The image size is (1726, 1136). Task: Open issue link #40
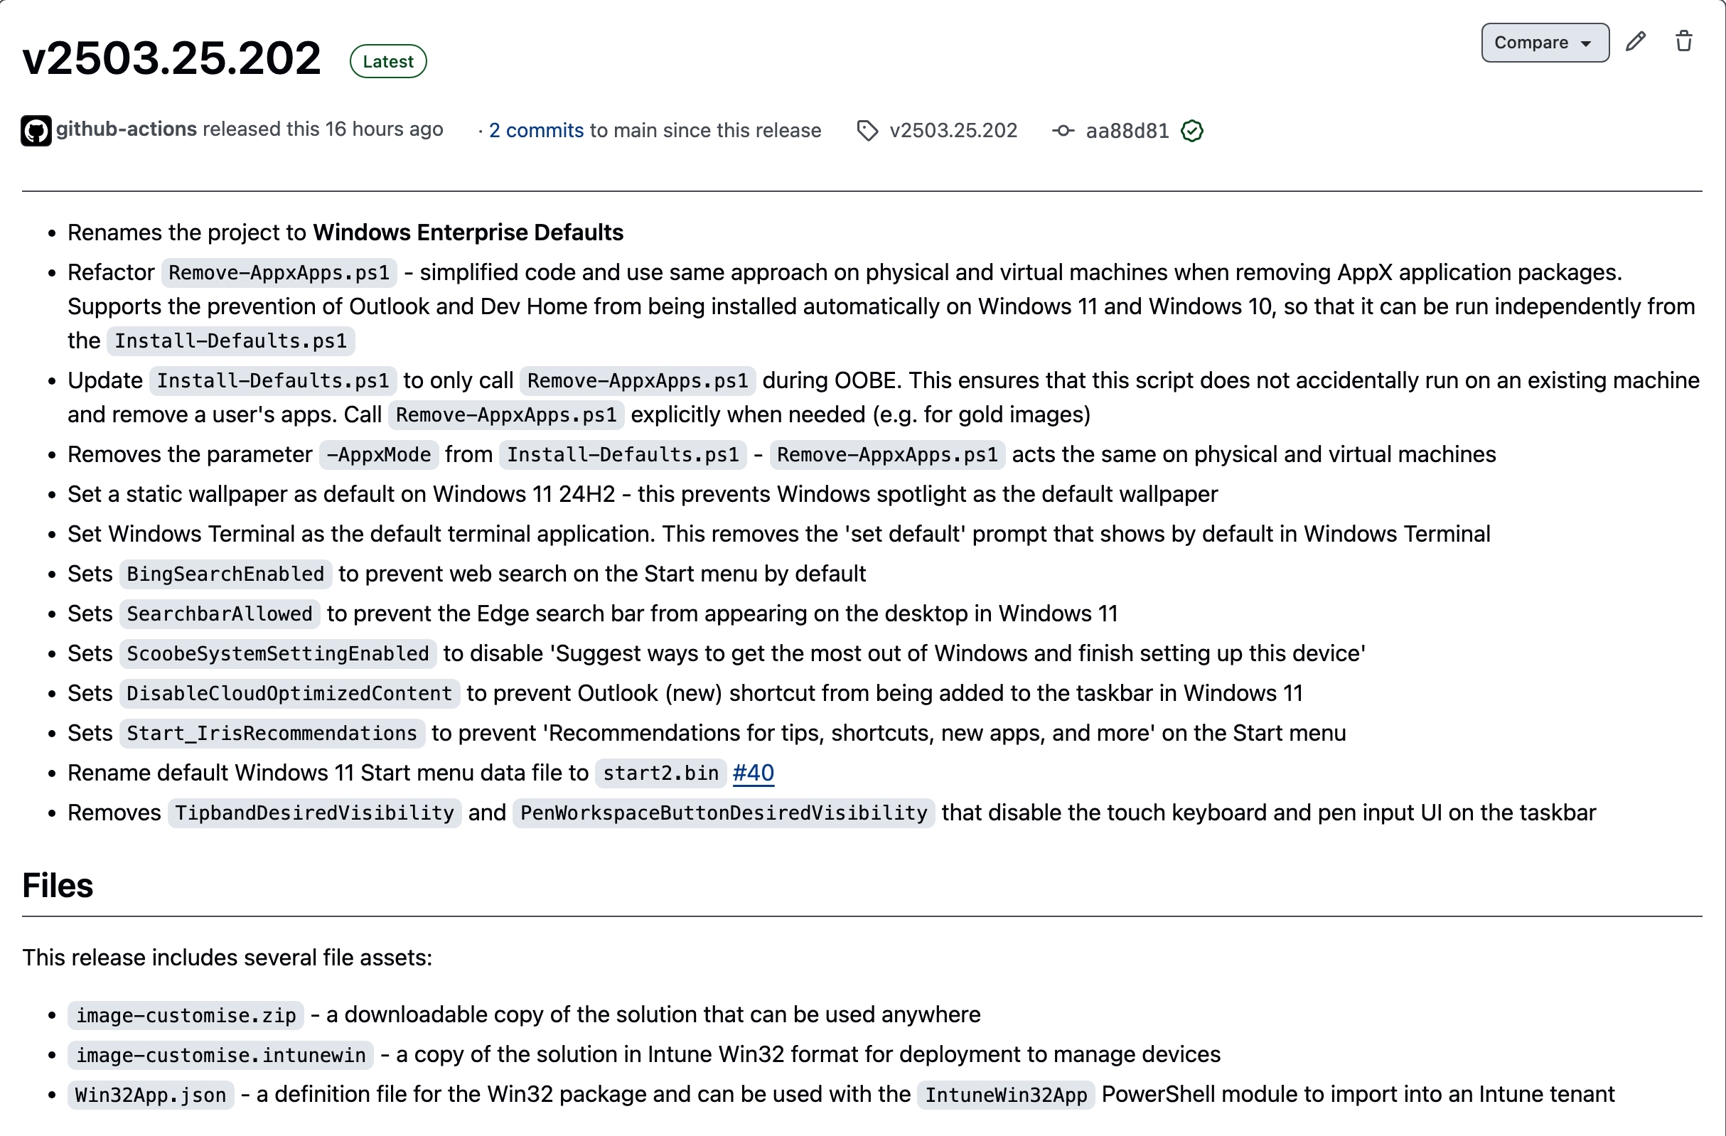tap(753, 773)
